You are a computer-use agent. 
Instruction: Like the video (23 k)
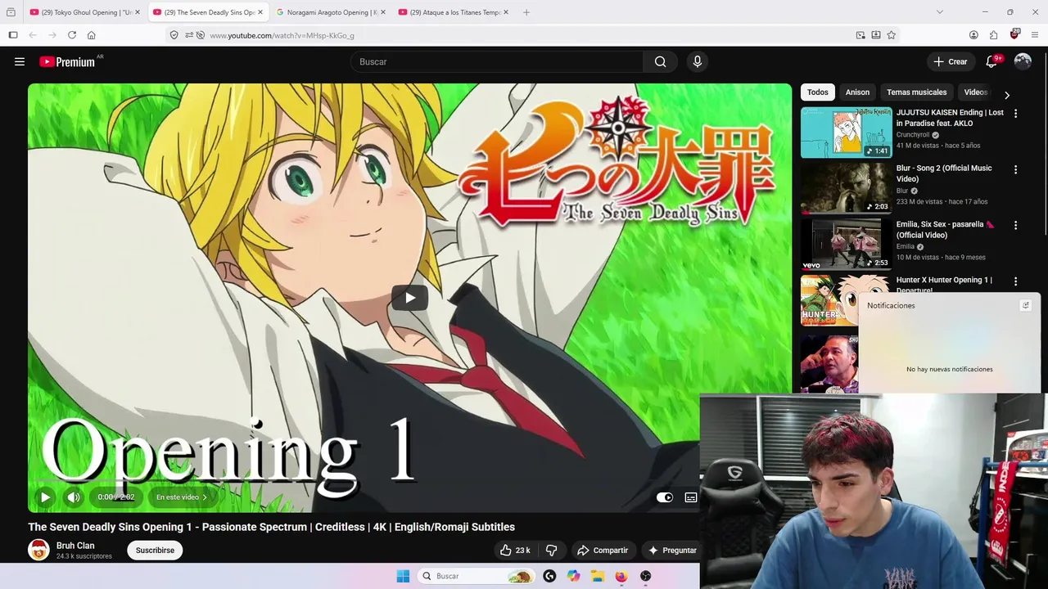(515, 551)
